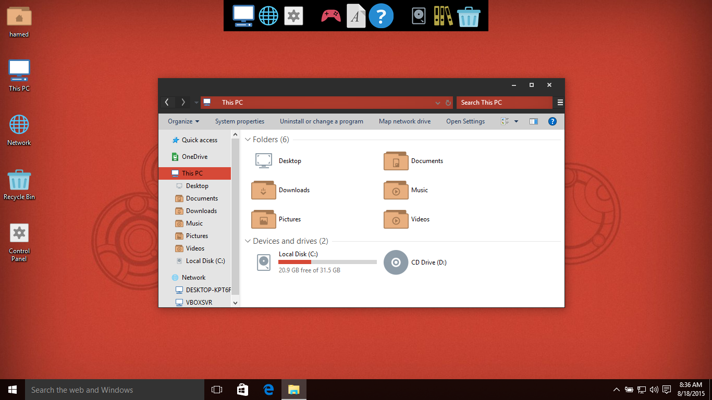Select Downloads in the navigation pane
Viewport: 712px width, 400px height.
pyautogui.click(x=201, y=211)
